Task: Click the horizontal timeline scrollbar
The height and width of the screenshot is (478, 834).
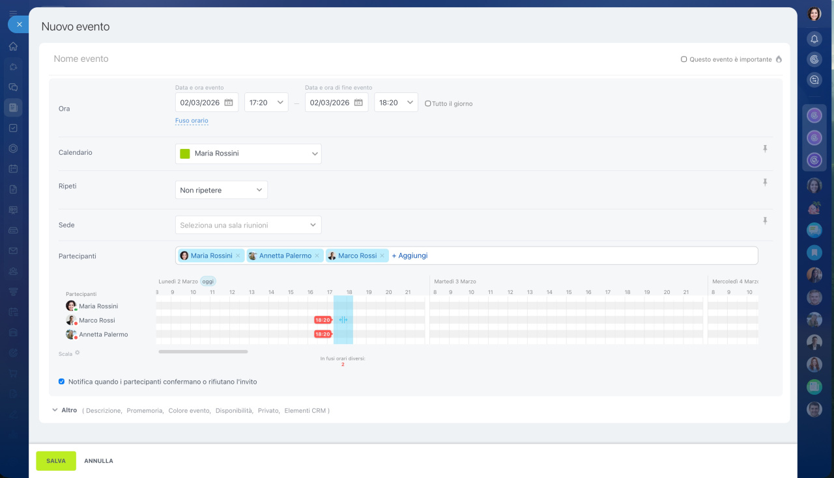Action: coord(203,352)
